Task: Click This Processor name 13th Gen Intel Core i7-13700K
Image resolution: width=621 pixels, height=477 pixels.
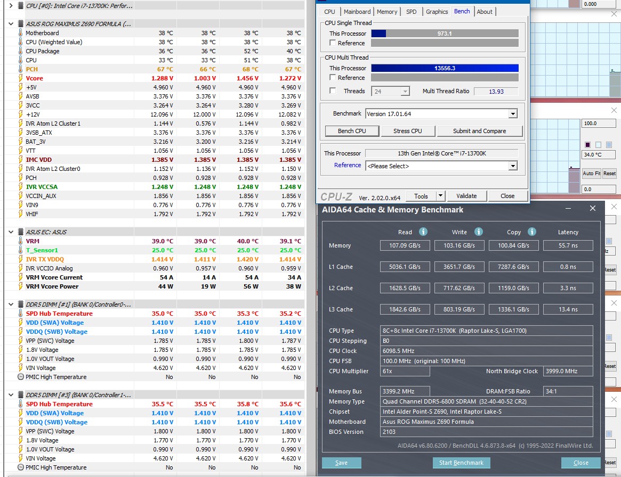Action: (441, 153)
